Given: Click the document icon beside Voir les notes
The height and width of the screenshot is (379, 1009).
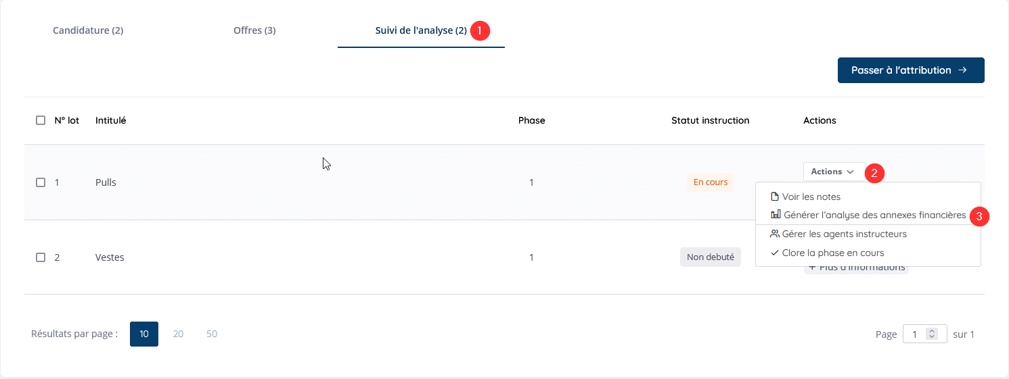Looking at the screenshot, I should click(775, 197).
